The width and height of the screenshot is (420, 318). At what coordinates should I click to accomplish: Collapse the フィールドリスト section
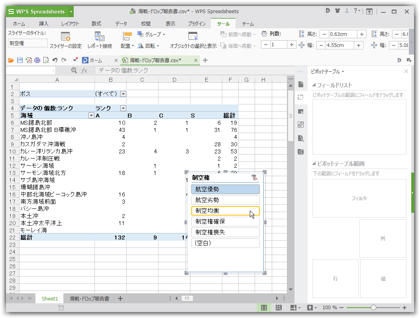[314, 85]
